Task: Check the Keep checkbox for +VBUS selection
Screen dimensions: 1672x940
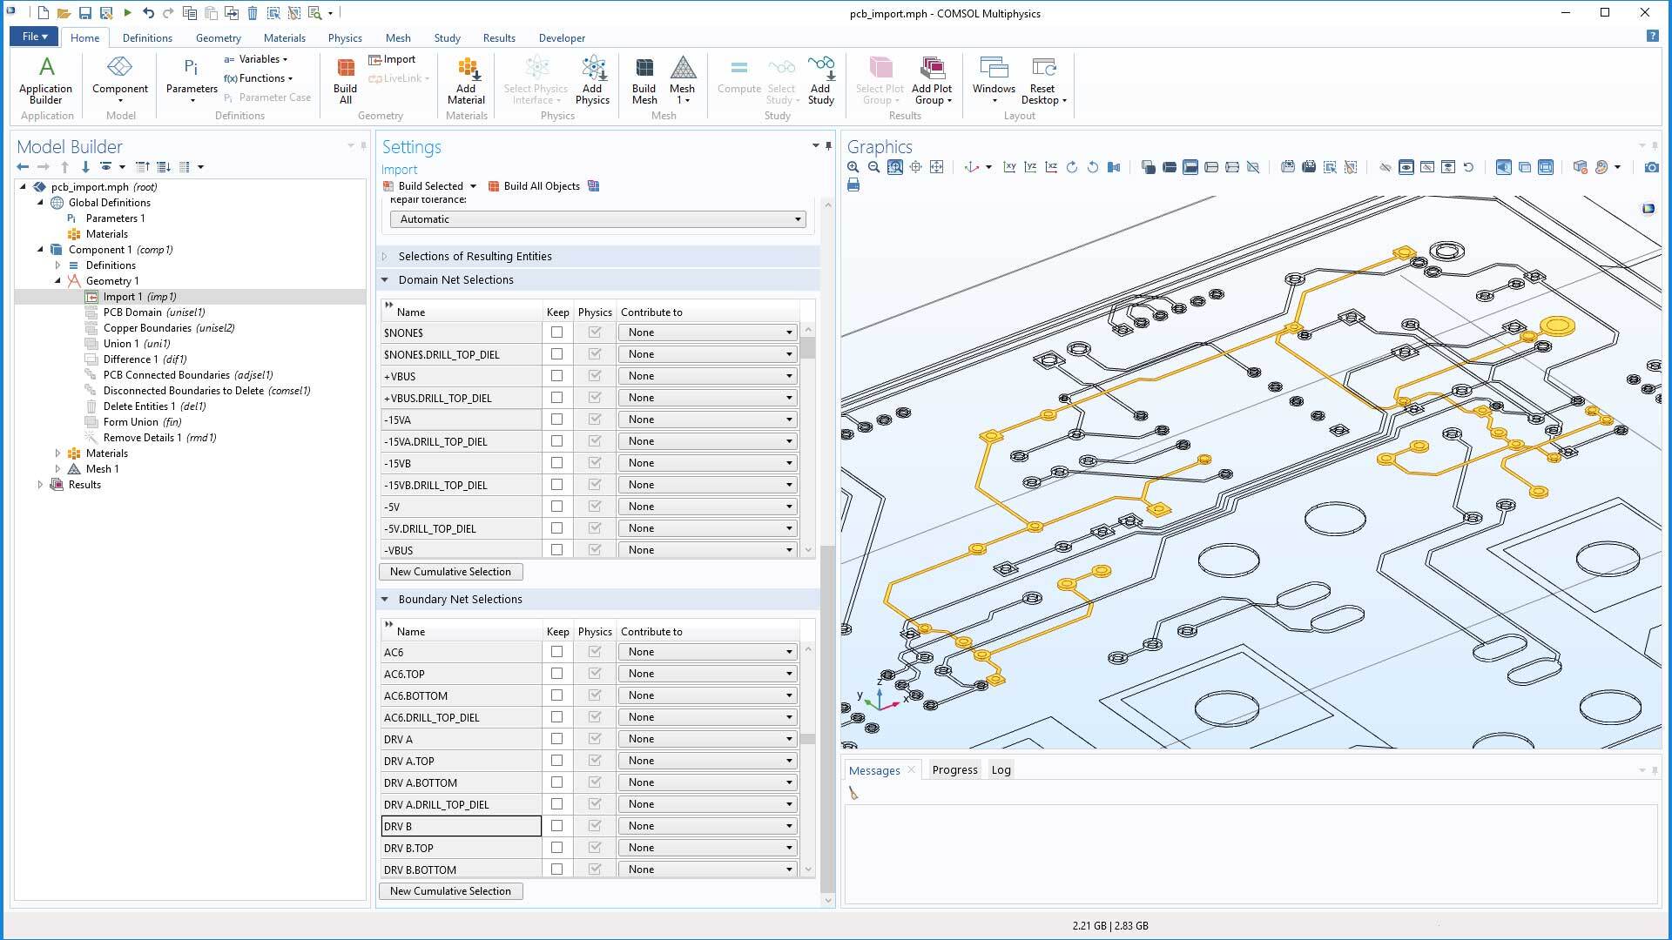Action: (x=557, y=375)
